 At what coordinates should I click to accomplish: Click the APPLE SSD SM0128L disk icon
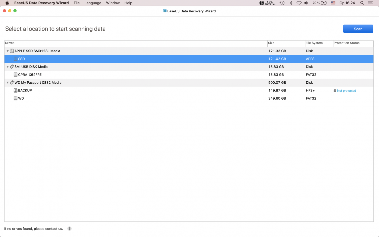point(12,51)
